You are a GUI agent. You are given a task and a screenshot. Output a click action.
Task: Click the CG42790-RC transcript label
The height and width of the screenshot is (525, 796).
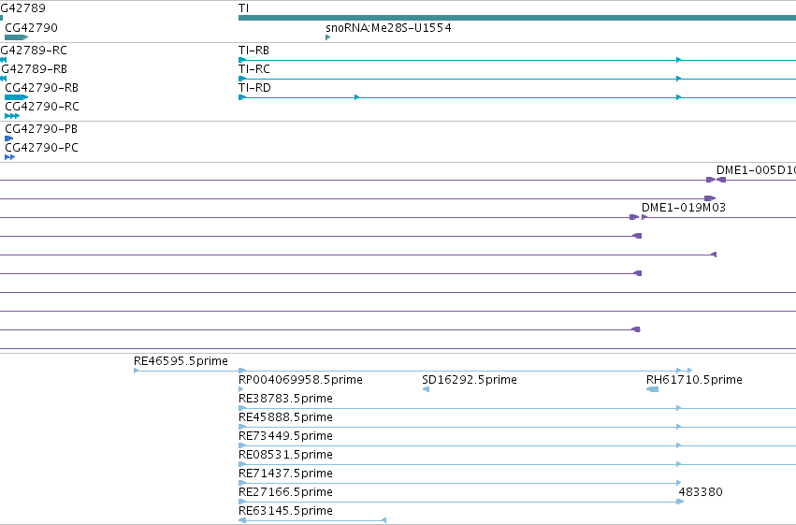pyautogui.click(x=42, y=107)
